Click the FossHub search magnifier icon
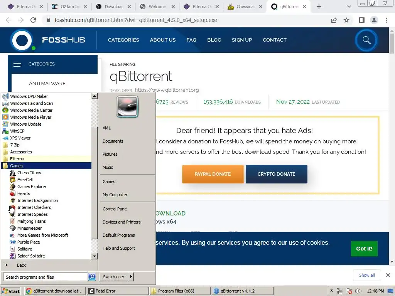395x296 pixels. click(366, 40)
